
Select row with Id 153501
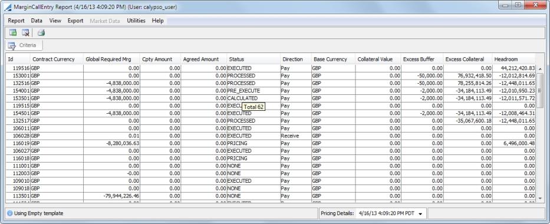(x=271, y=98)
